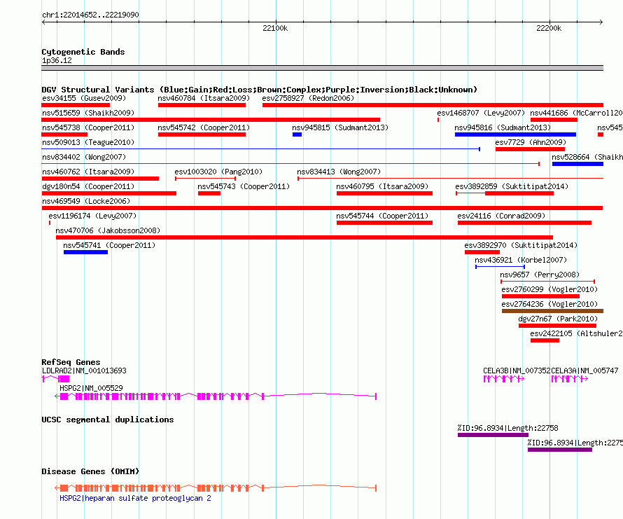Click the 22100k ruler position
The width and height of the screenshot is (623, 519).
pos(275,28)
